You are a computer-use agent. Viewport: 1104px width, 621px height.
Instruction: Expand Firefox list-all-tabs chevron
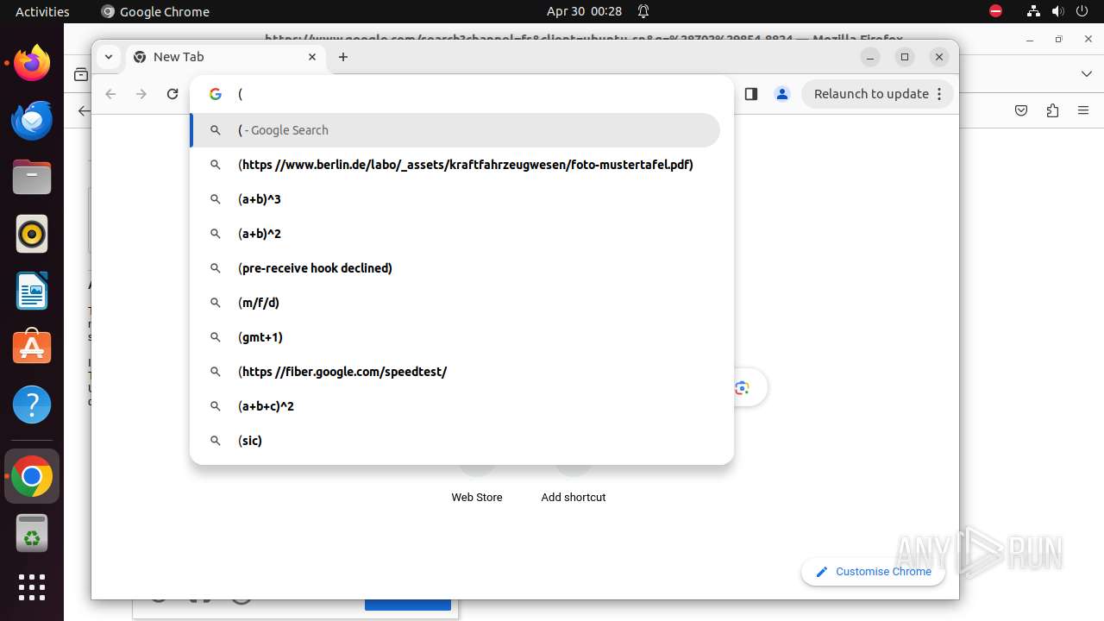click(1086, 74)
